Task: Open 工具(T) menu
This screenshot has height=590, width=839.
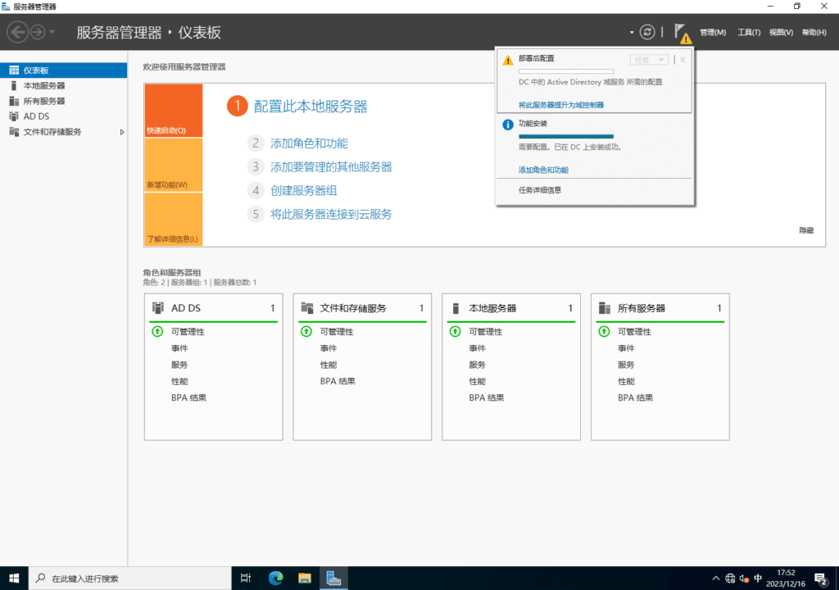Action: [749, 33]
